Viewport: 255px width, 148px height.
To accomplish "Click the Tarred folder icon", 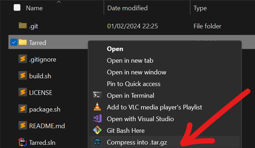I will (23, 42).
